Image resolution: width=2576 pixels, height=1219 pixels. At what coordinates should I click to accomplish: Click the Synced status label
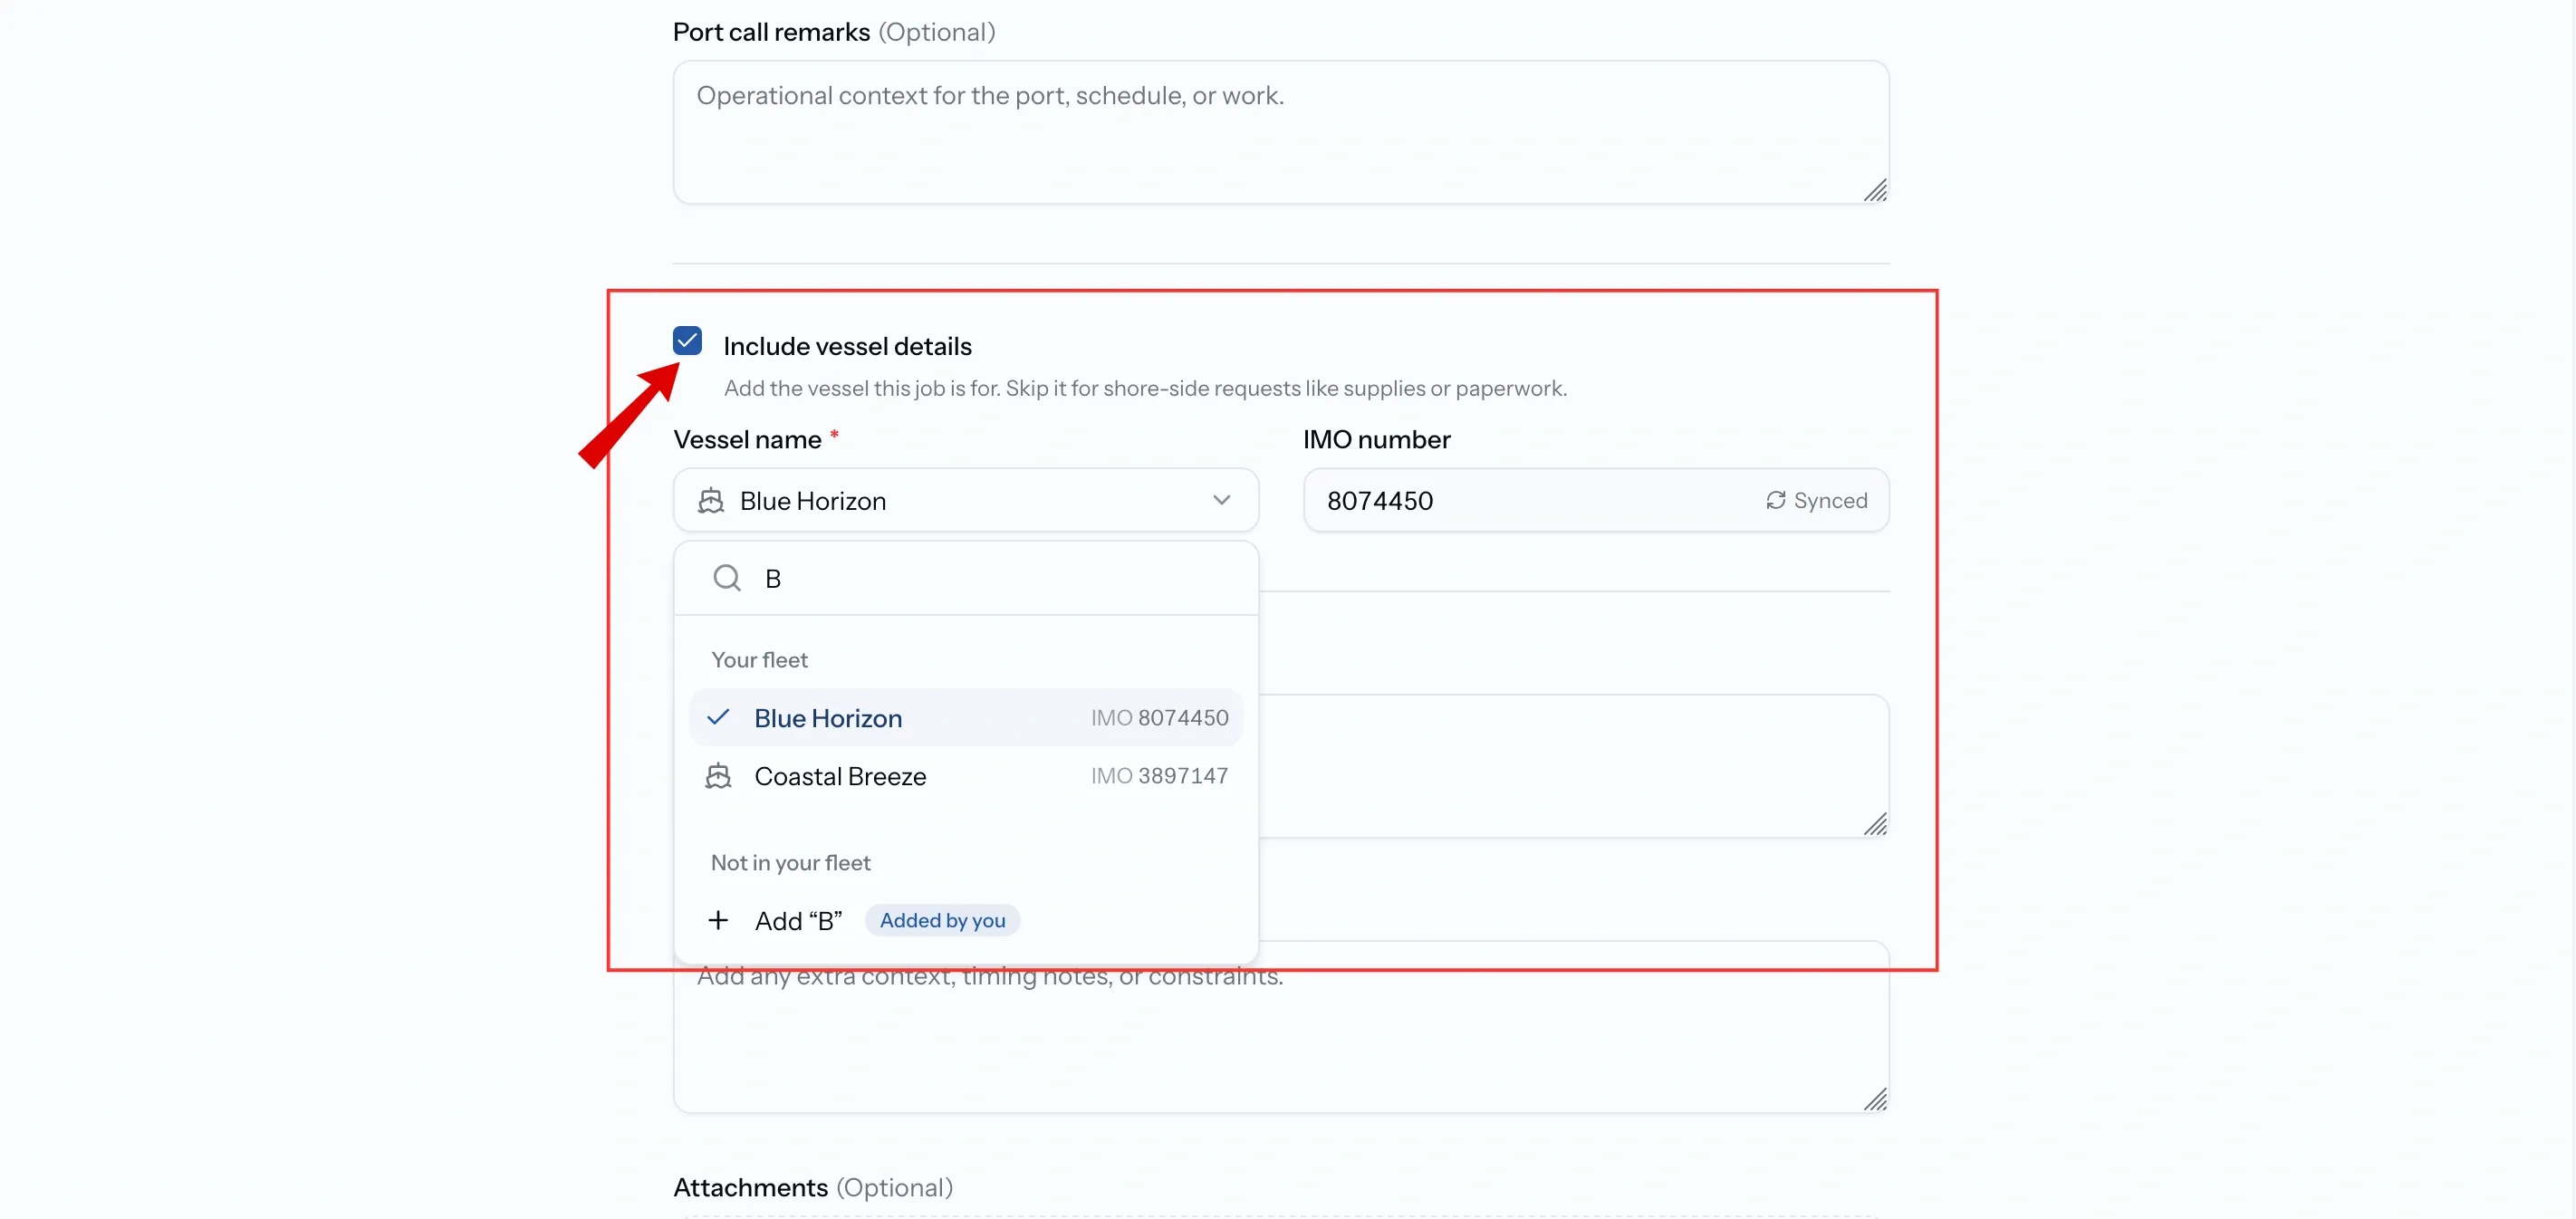(x=1830, y=500)
